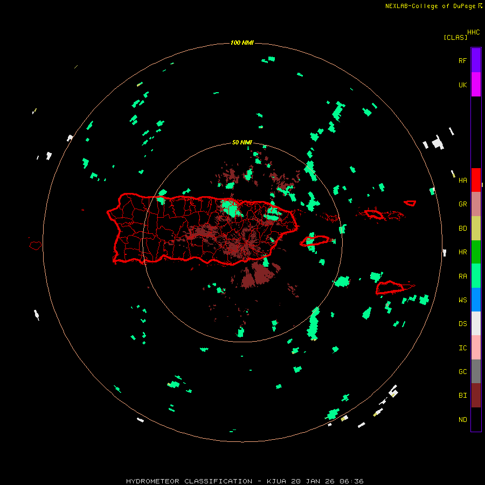The image size is (485, 485).
Task: Click the GR legend label
Action: point(462,204)
